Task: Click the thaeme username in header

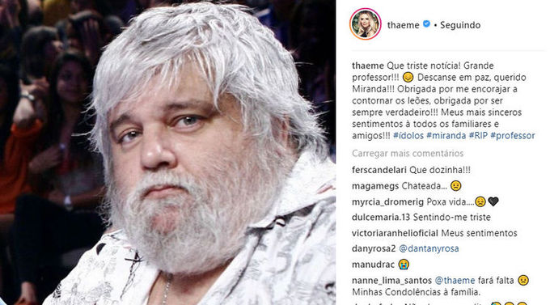Action: click(x=403, y=25)
